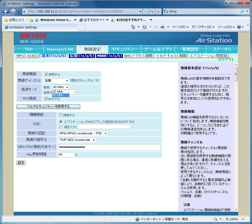Open the エアステーション間接続 sub-tab
Screen dimensions: 252x224
click(x=209, y=56)
